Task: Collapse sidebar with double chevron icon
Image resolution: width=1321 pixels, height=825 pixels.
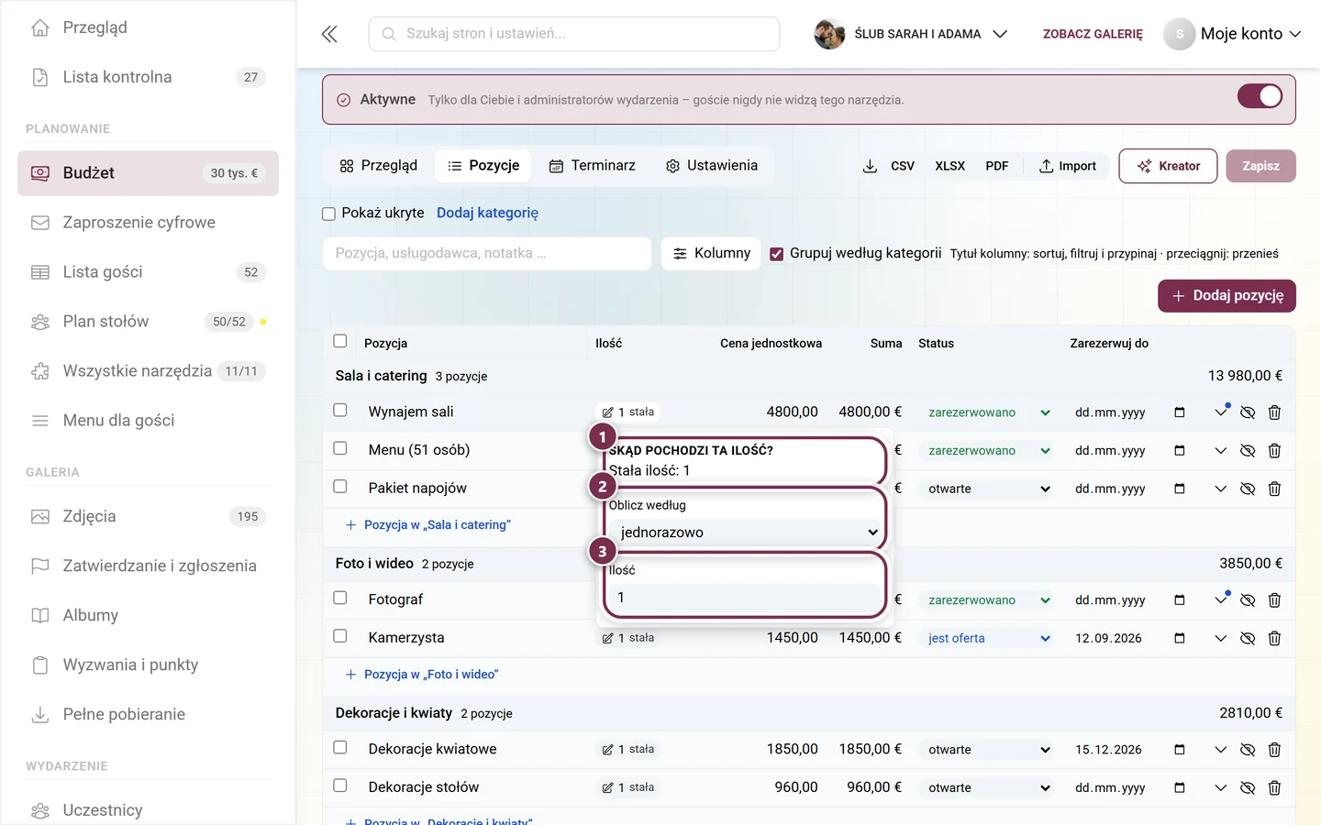Action: coord(329,35)
